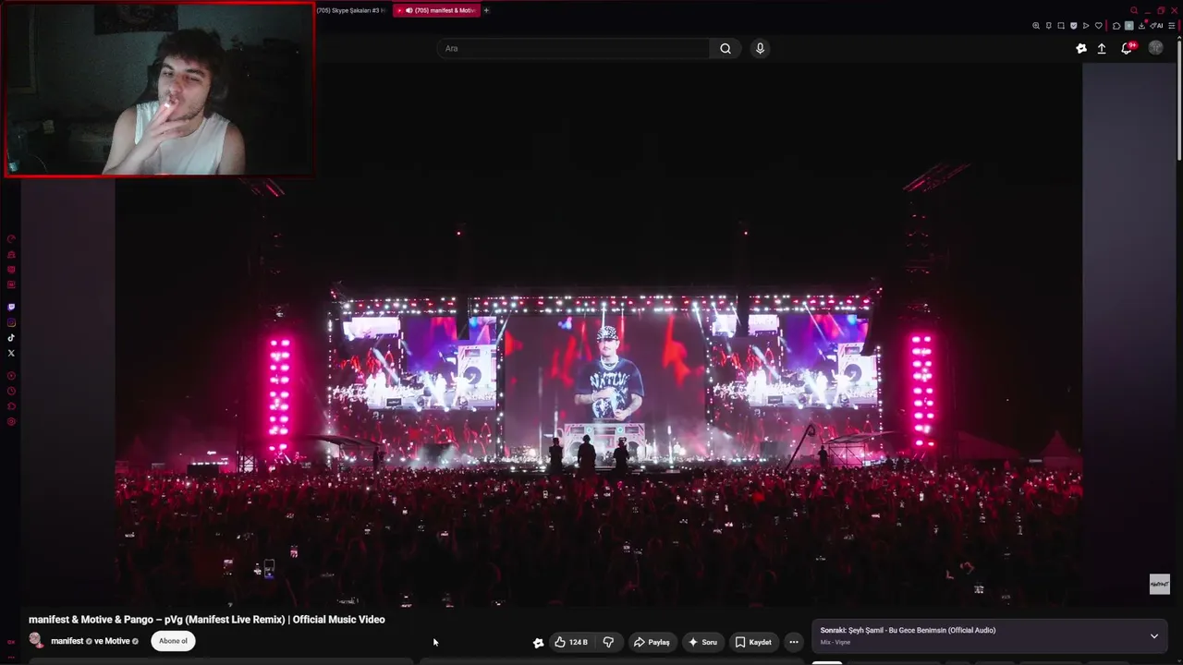Open Instagram from the browser sidebar
Image resolution: width=1183 pixels, height=665 pixels.
pyautogui.click(x=11, y=322)
